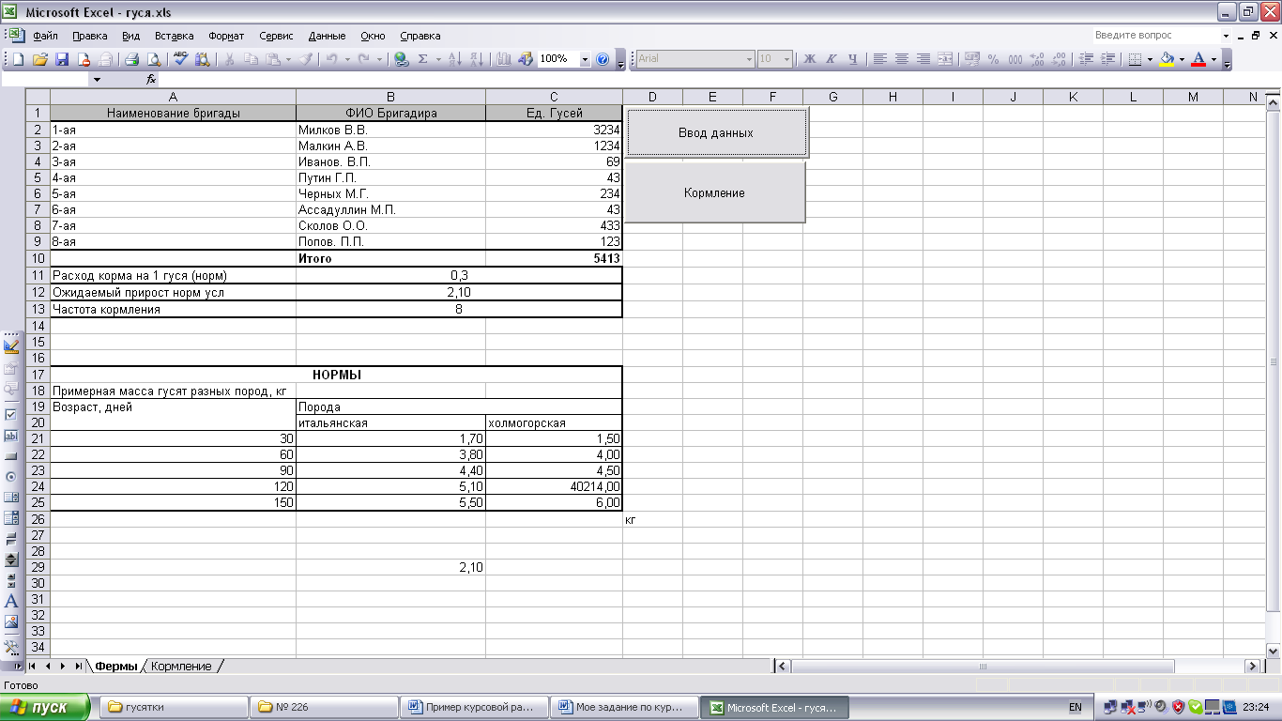Image resolution: width=1282 pixels, height=721 pixels.
Task: Open the Chart Wizard icon
Action: coord(504,59)
